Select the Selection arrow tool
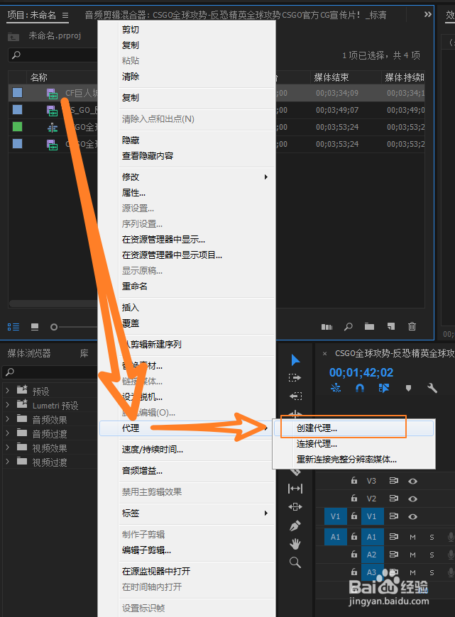455x617 pixels. coord(295,360)
